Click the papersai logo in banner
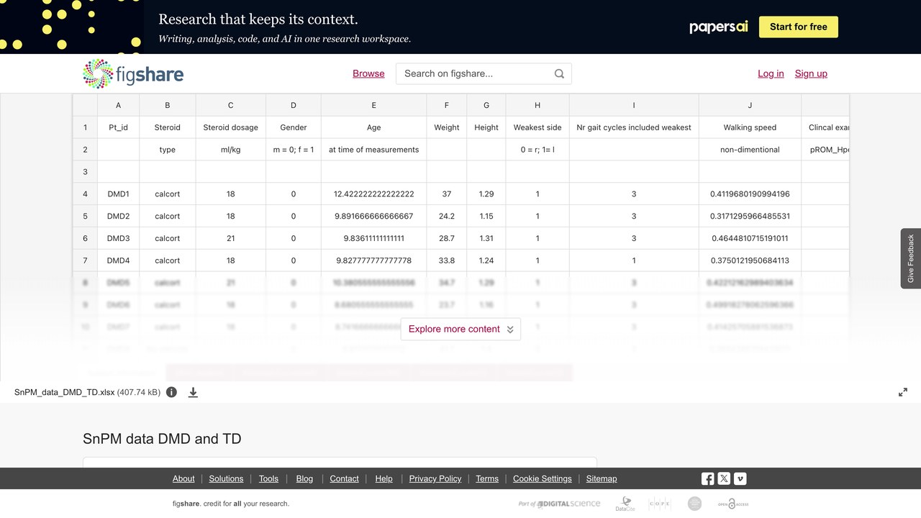The image size is (921, 518). pyautogui.click(x=719, y=27)
